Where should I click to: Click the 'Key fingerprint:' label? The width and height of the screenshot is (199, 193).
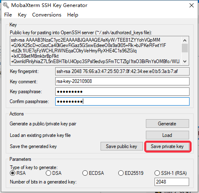tap(24, 71)
